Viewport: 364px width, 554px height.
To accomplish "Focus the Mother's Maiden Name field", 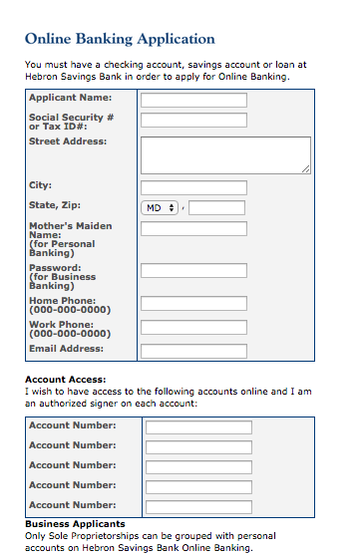I will [x=193, y=228].
